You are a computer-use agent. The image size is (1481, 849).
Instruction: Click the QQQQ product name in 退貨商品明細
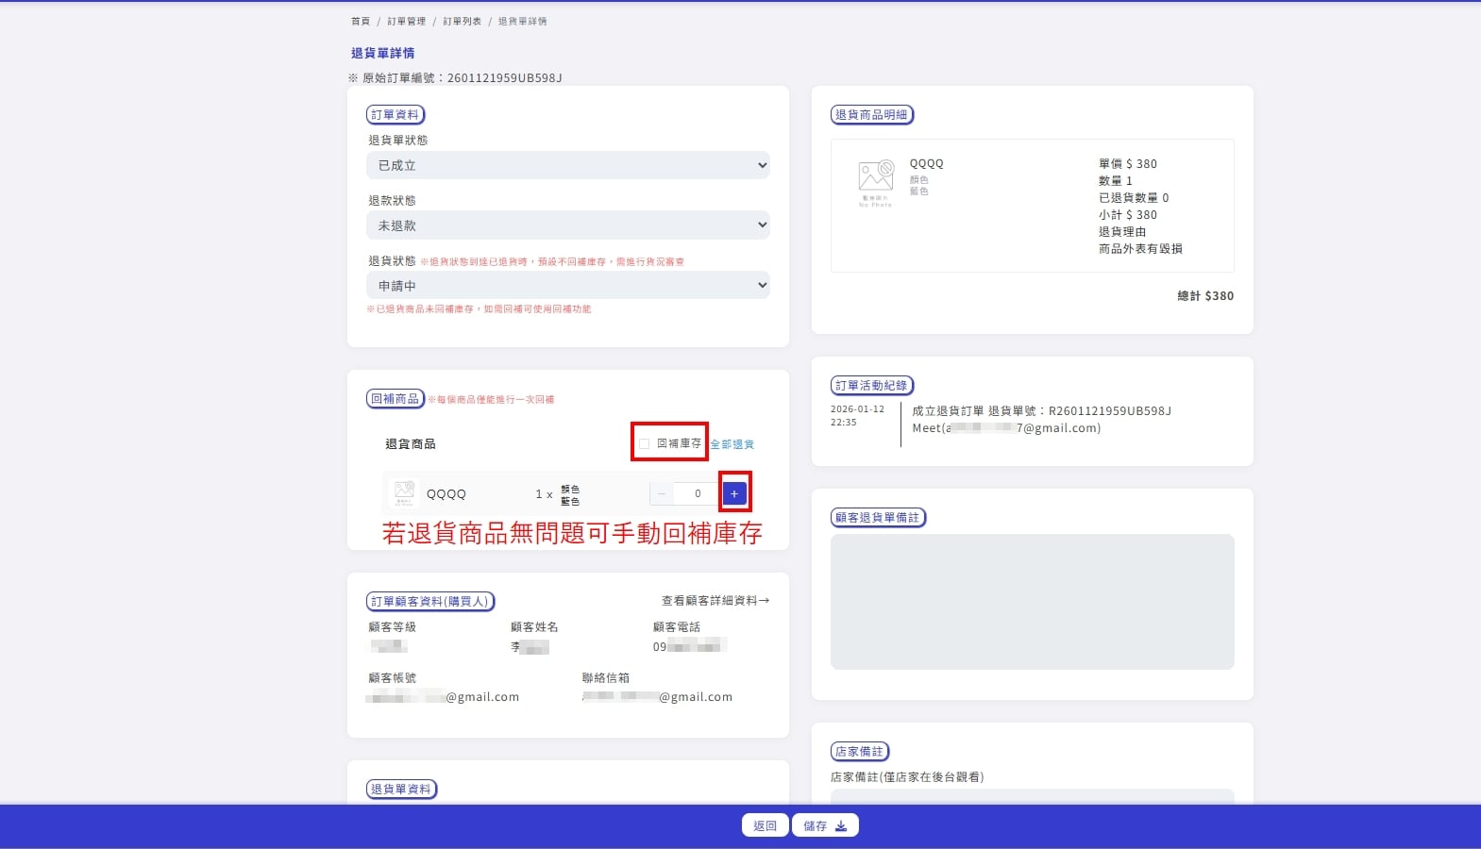point(927,164)
